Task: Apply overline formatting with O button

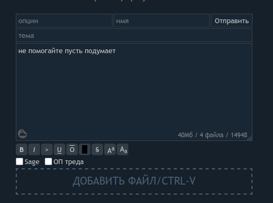Action: coord(72,149)
